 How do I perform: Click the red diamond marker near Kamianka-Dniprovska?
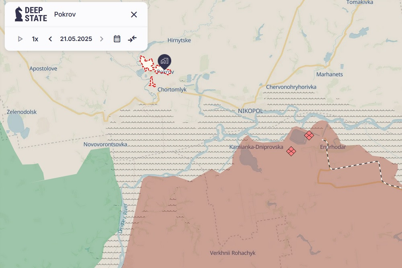point(291,151)
